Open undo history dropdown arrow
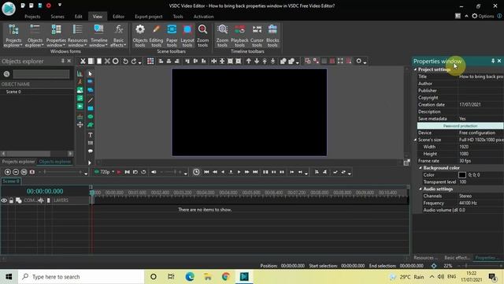The width and height of the screenshot is (504, 284). pos(140,63)
